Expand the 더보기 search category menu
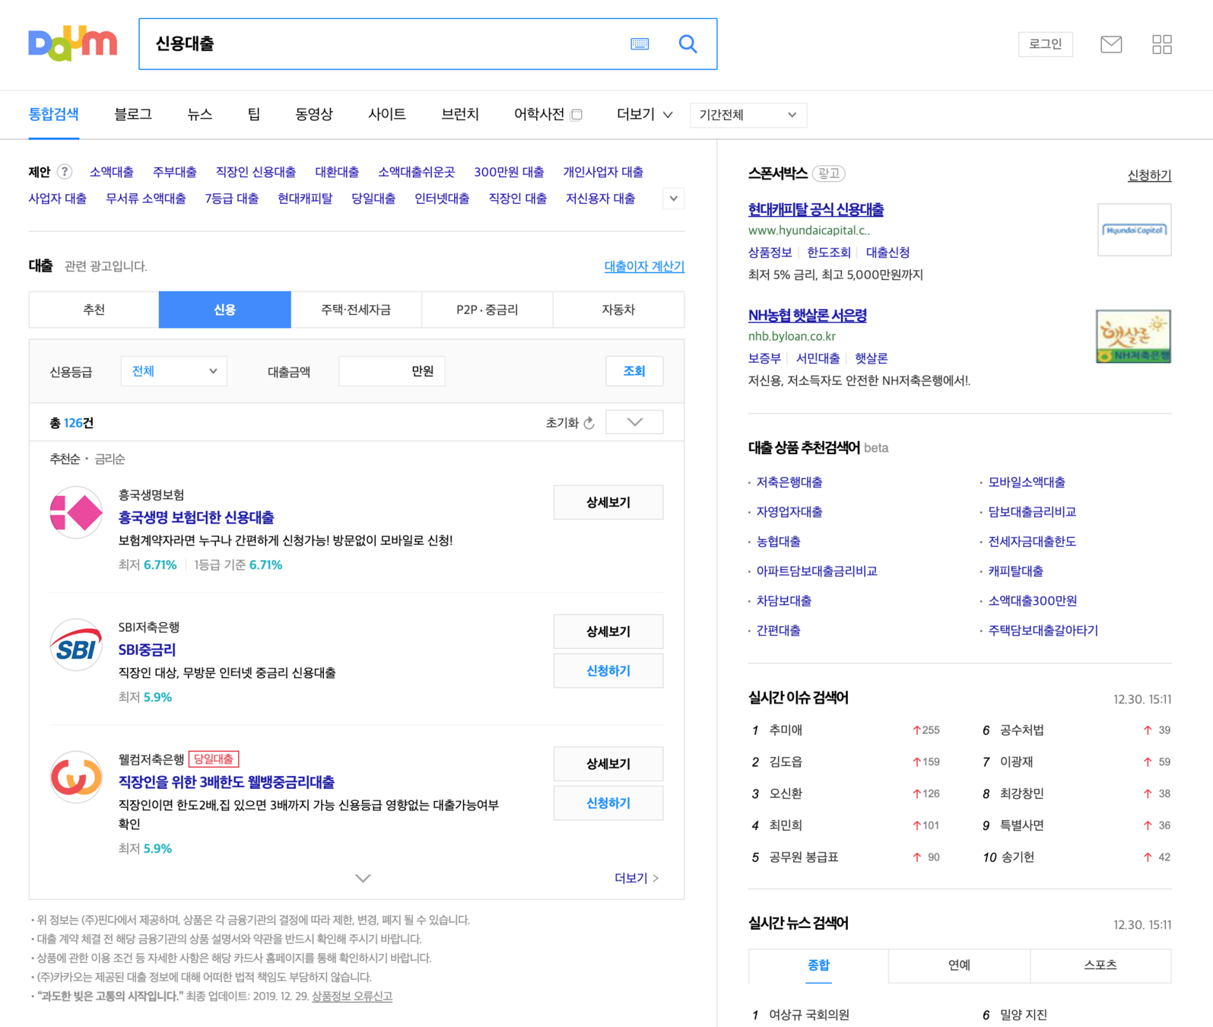 [644, 115]
